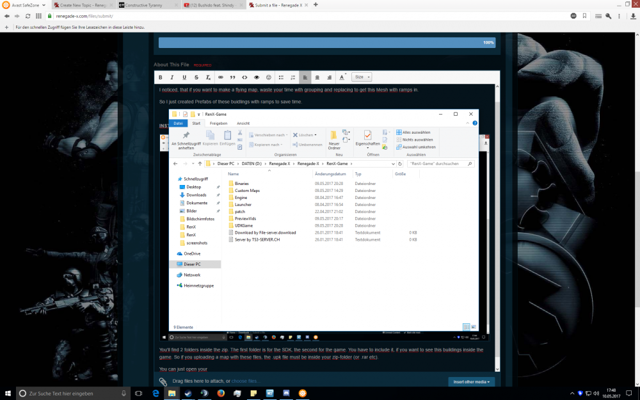Click the 100% upload progress bar

point(327,42)
